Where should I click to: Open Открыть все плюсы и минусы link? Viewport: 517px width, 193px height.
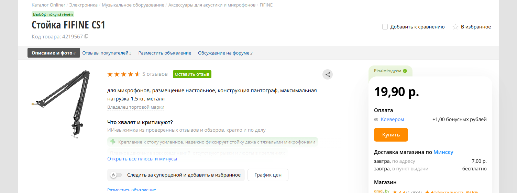(142, 159)
